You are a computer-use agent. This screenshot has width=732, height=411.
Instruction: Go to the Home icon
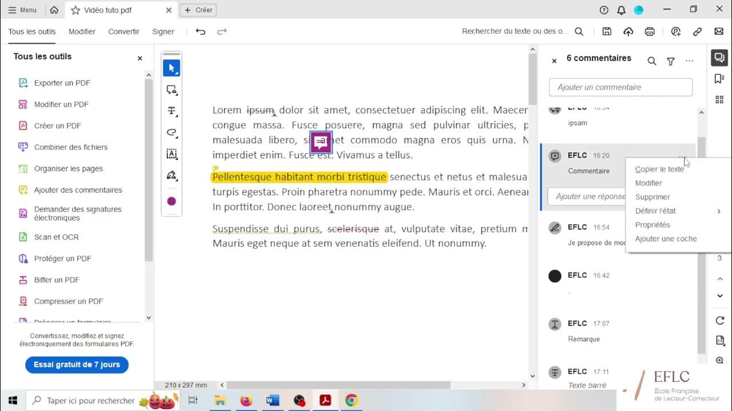(54, 10)
